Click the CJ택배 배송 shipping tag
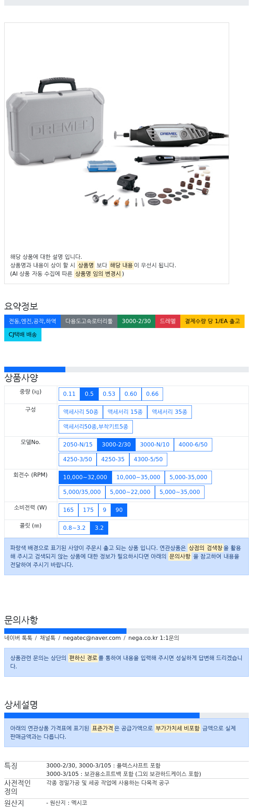Screen dimensions: 253x810 23,335
